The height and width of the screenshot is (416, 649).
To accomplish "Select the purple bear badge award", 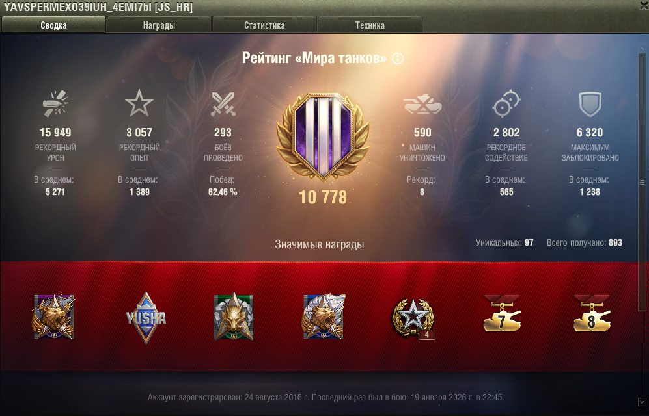I will 53,317.
